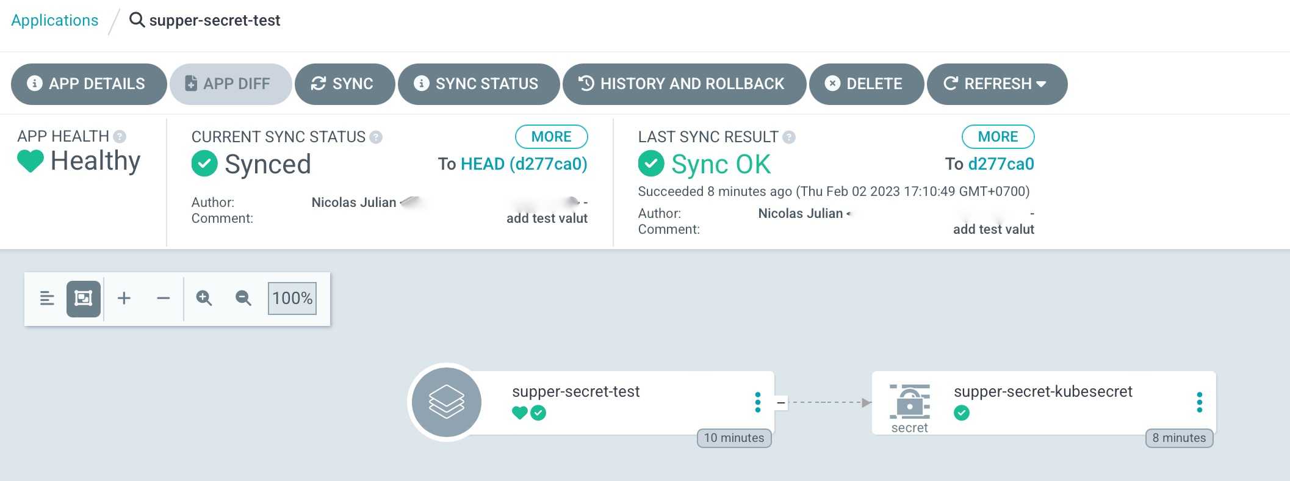1290x481 pixels.
Task: Click the minus collapse-all nodes icon
Action: tap(163, 298)
